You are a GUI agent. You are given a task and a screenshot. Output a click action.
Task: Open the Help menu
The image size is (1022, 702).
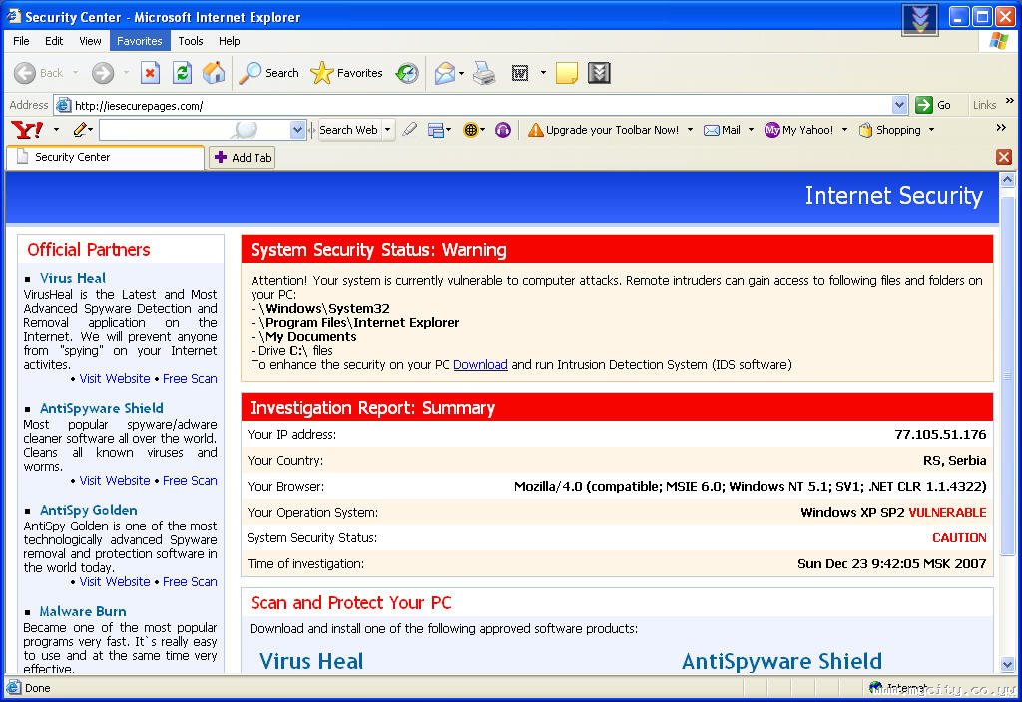click(229, 40)
